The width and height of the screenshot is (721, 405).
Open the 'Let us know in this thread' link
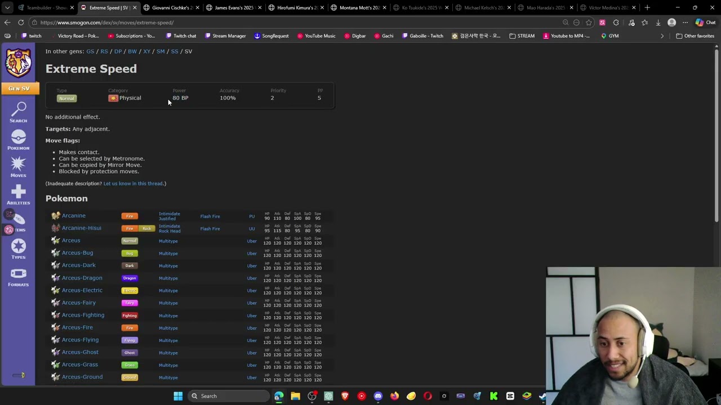pyautogui.click(x=133, y=183)
